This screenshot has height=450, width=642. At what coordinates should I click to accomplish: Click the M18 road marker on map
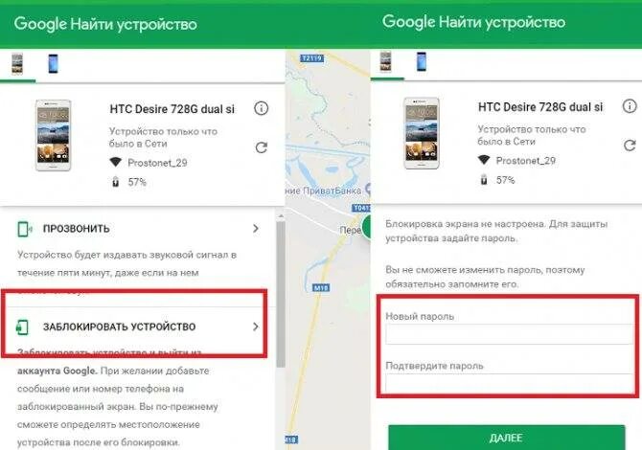(x=321, y=288)
